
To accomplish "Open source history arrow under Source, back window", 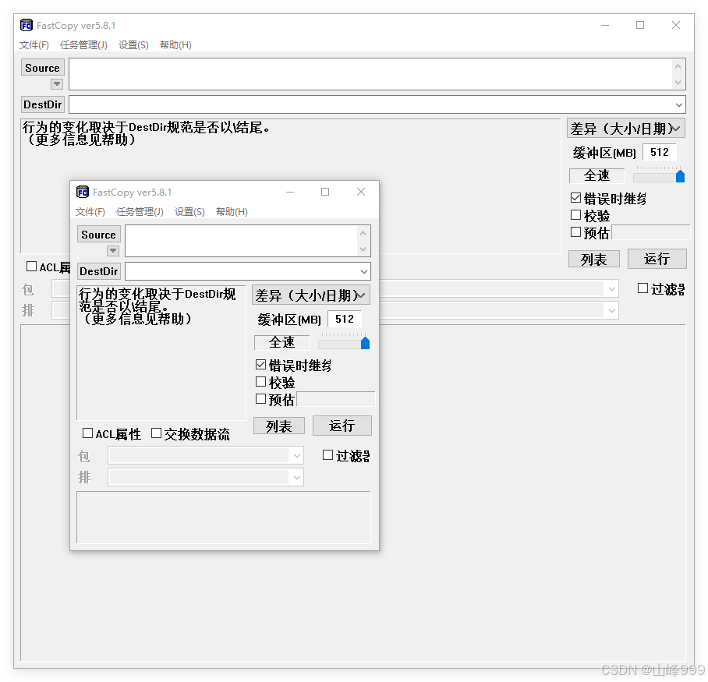I will tap(56, 83).
